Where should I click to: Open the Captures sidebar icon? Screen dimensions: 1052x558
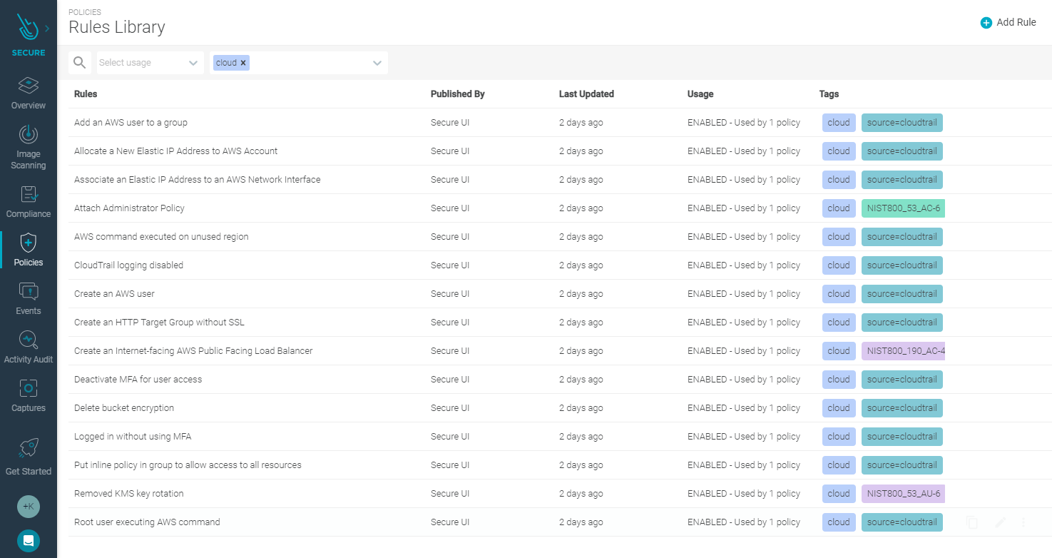(x=29, y=388)
